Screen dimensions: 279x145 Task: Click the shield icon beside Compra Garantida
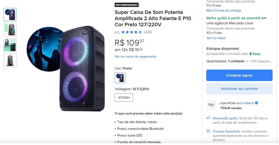pyautogui.click(x=208, y=131)
